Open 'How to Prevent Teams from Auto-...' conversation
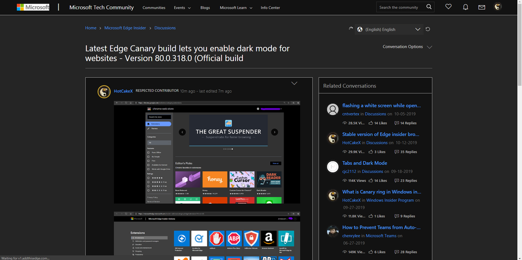Image resolution: width=522 pixels, height=260 pixels. (x=381, y=228)
